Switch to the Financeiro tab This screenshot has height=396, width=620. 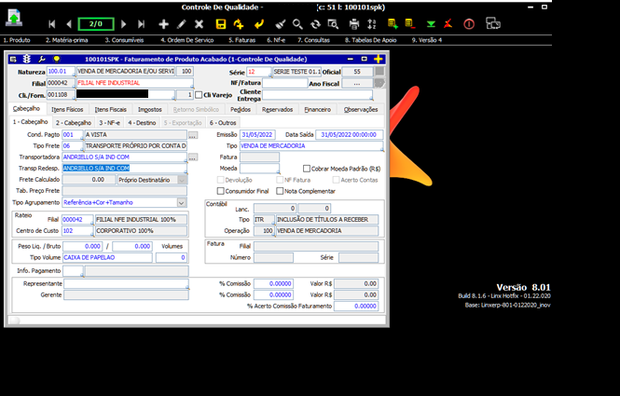(x=317, y=109)
